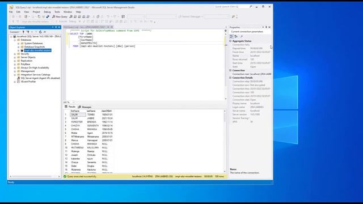
Task: Select XEvent Profiler node
Action: 28,82
